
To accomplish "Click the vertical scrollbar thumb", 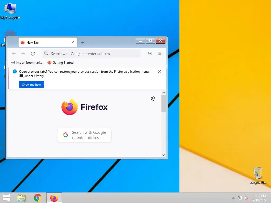I will coord(164,103).
